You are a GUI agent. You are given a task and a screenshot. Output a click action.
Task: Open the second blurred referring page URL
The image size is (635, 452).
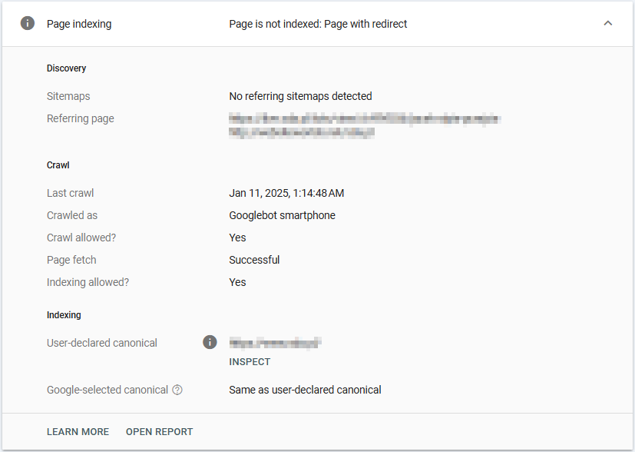(x=302, y=132)
